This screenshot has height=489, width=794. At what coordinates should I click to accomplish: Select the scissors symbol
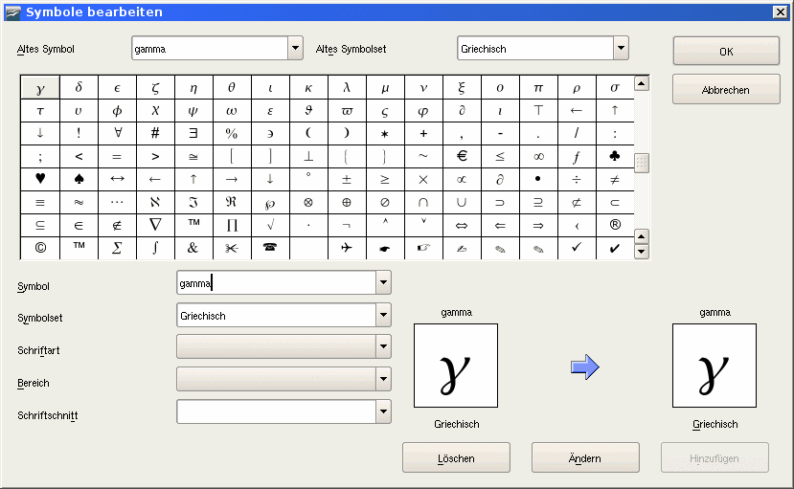point(232,248)
